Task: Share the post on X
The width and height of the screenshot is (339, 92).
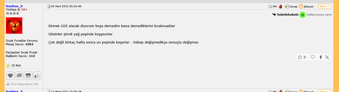Action: tap(327, 57)
